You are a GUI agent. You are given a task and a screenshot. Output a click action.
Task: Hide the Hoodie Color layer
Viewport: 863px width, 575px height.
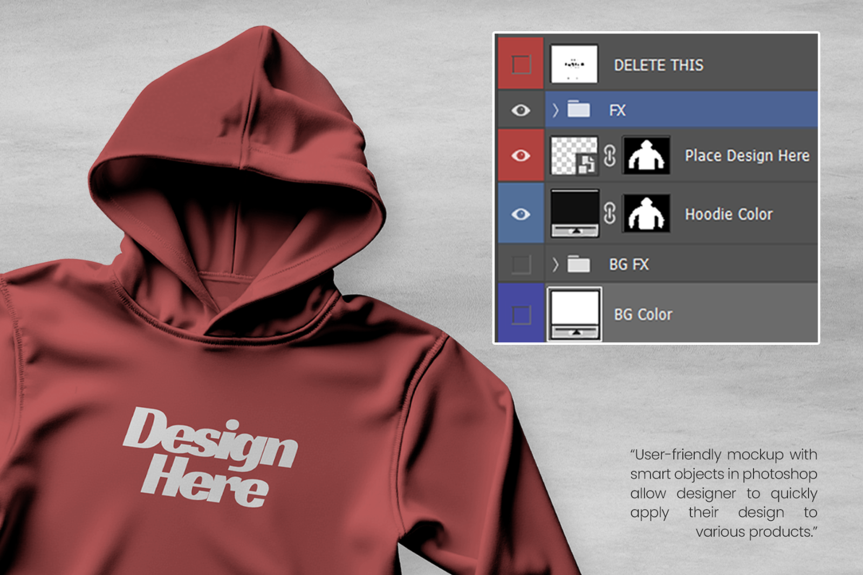[520, 213]
